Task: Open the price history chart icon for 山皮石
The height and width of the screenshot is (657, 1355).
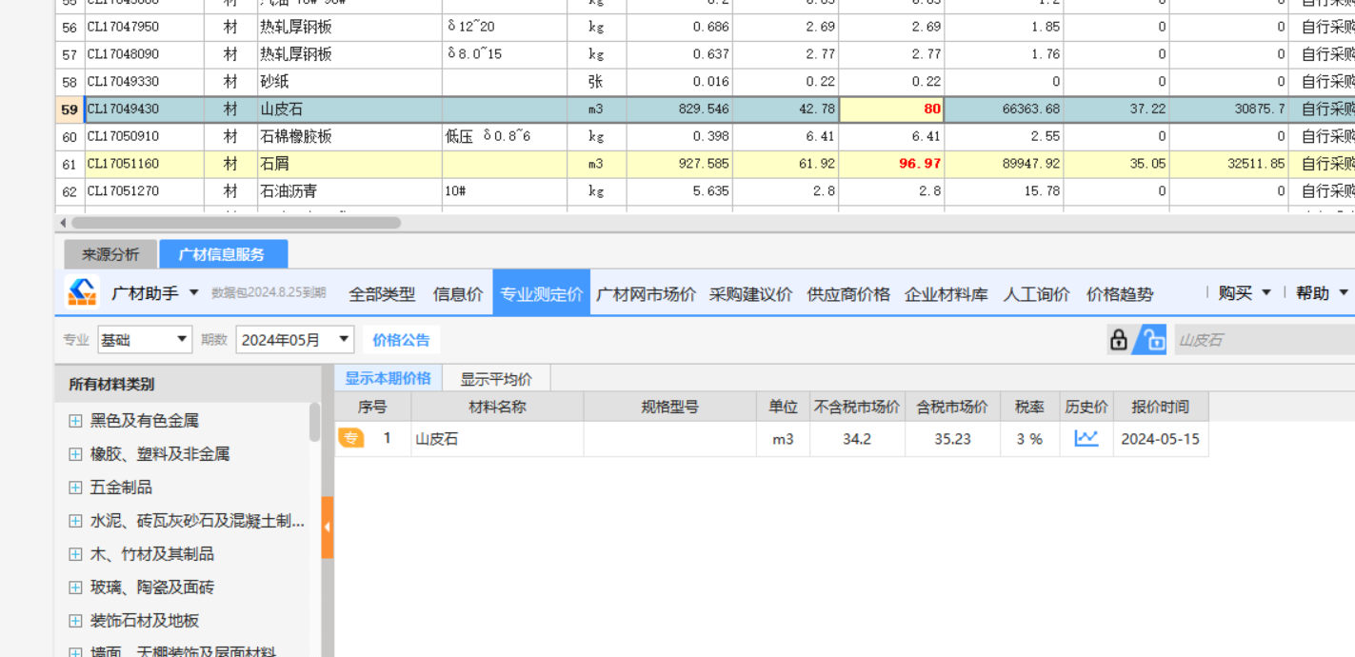Action: tap(1086, 439)
